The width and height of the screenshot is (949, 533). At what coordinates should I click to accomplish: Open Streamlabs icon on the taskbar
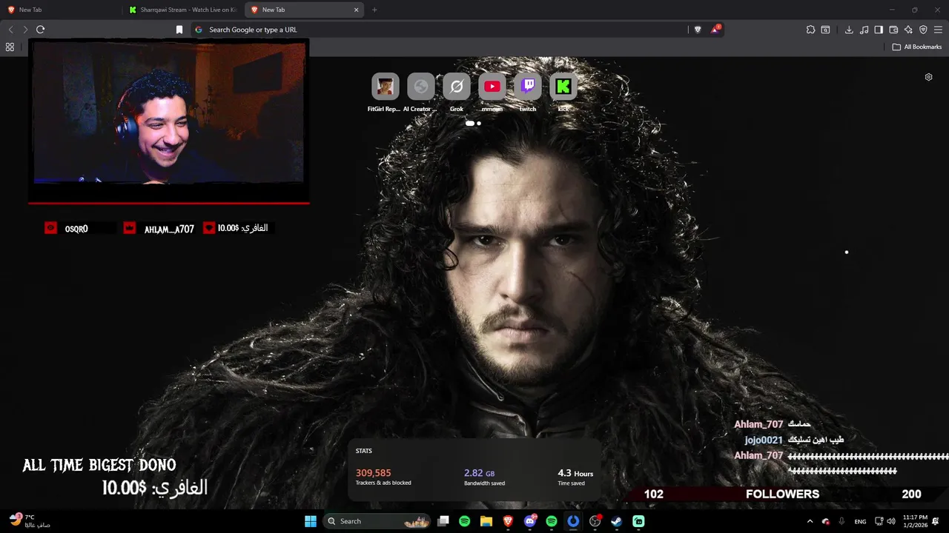[x=638, y=521]
